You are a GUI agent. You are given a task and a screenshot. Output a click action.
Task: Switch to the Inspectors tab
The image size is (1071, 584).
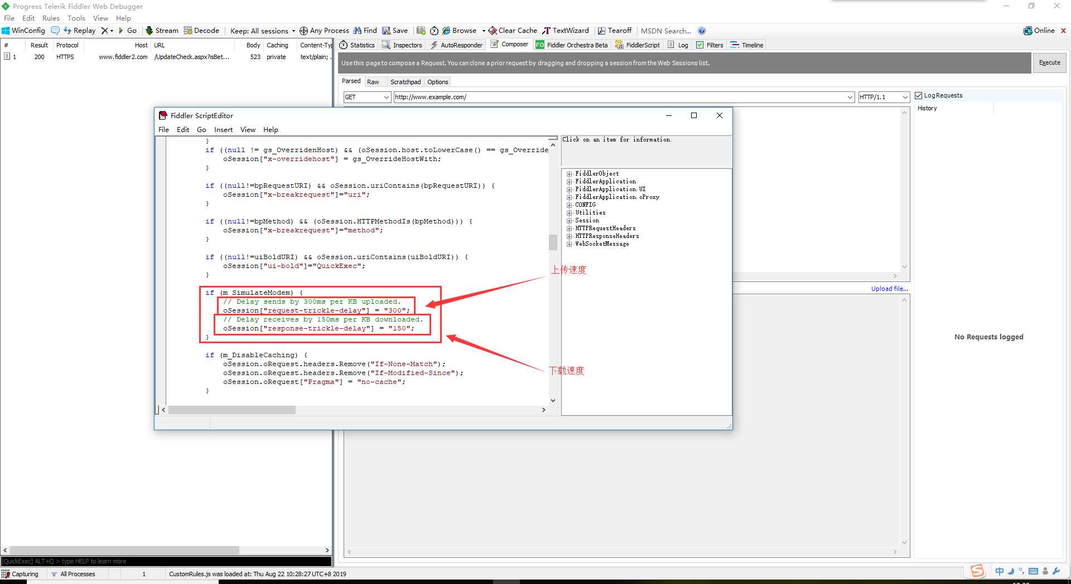point(402,45)
